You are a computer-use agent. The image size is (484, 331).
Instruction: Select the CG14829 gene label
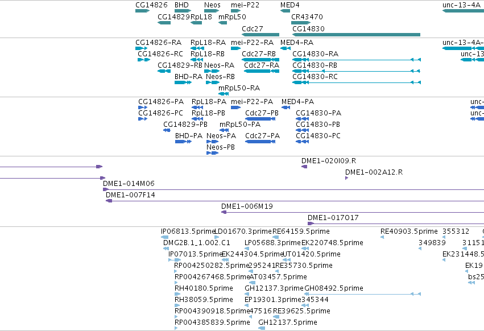173,16
